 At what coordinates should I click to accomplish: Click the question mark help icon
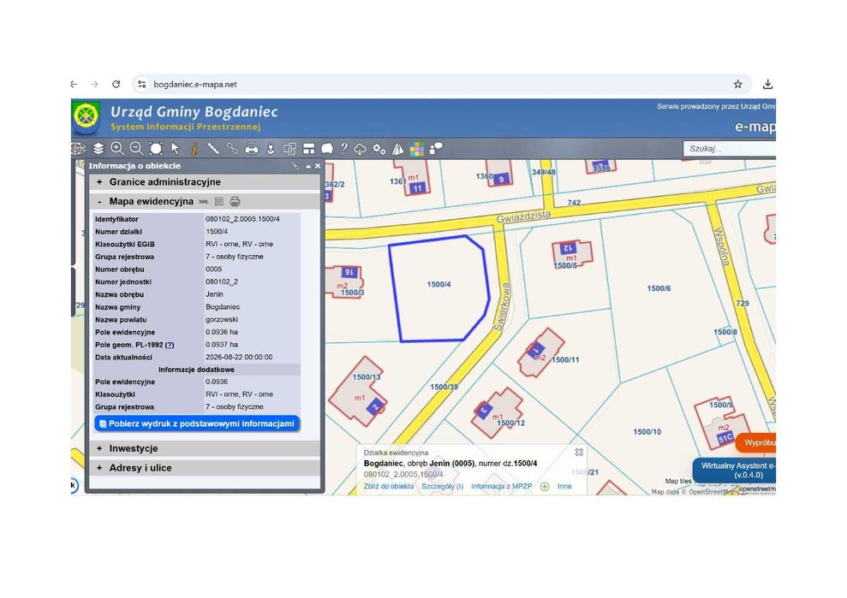tap(343, 148)
